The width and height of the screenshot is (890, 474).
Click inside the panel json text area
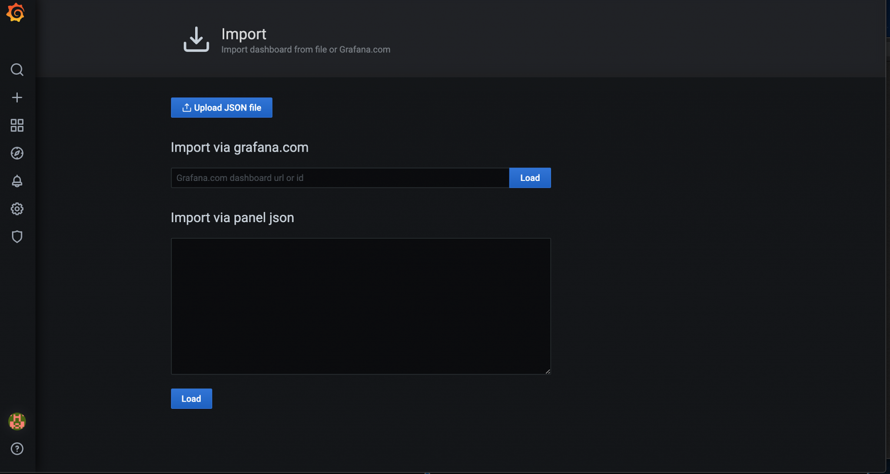click(x=361, y=306)
